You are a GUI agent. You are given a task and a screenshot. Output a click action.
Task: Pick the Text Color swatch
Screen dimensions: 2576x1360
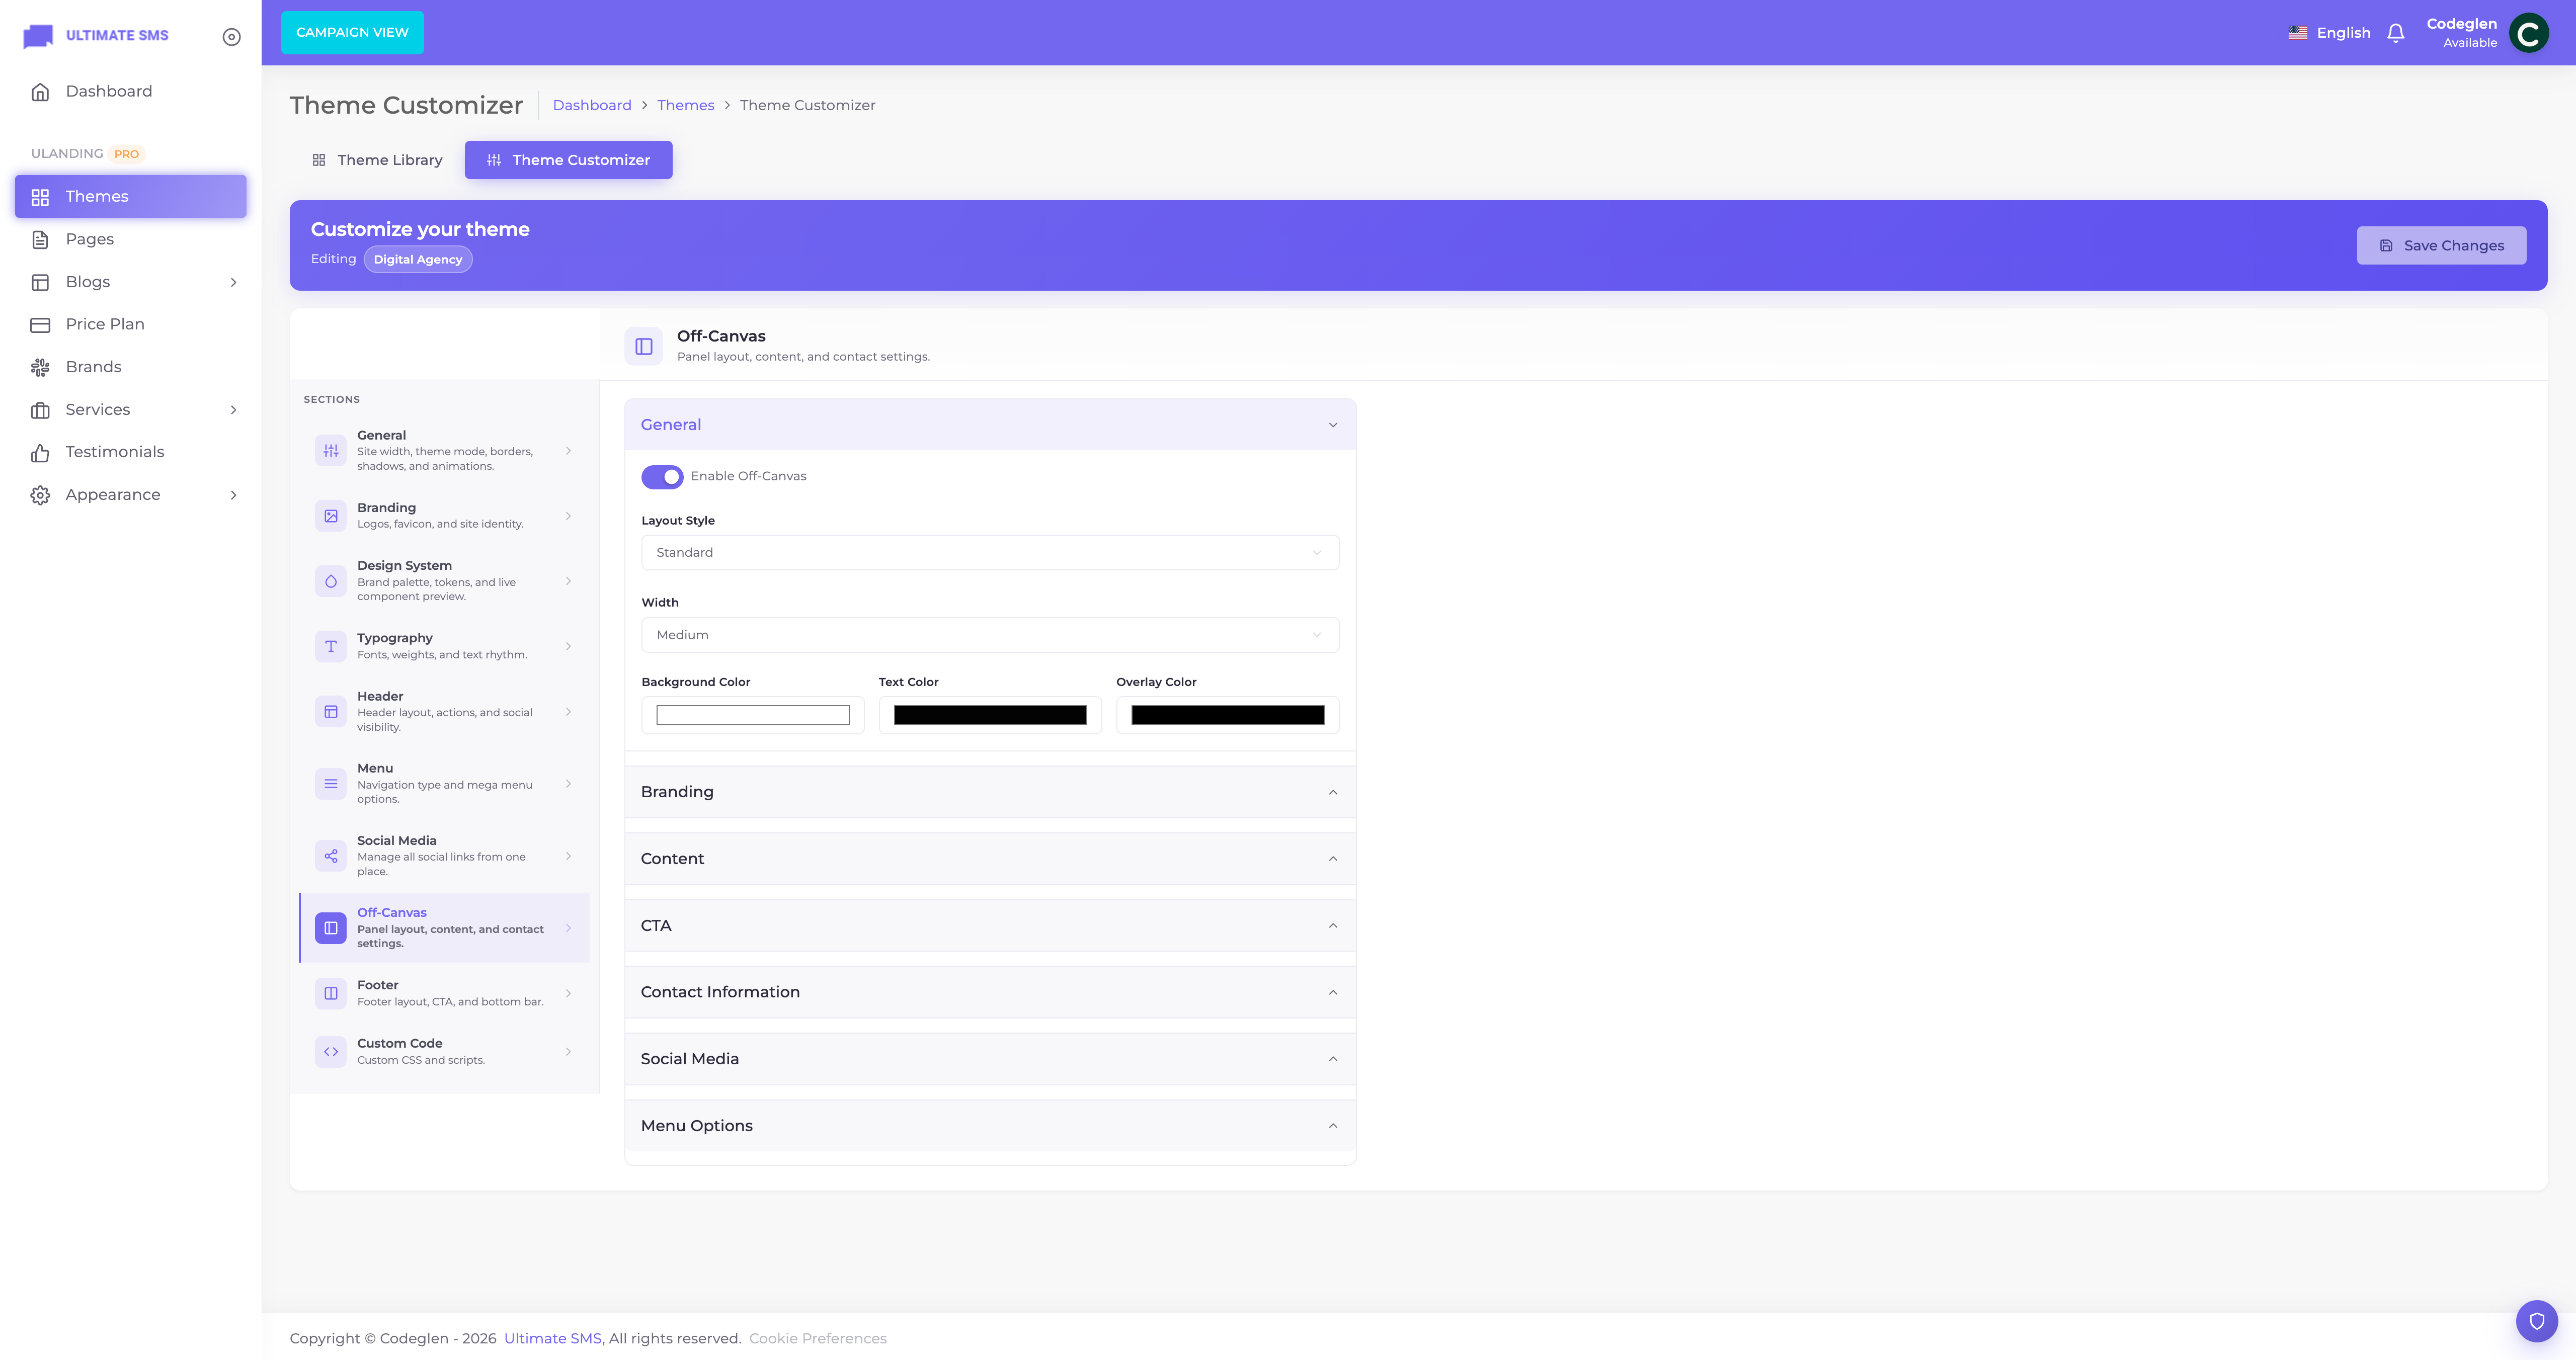pos(990,715)
